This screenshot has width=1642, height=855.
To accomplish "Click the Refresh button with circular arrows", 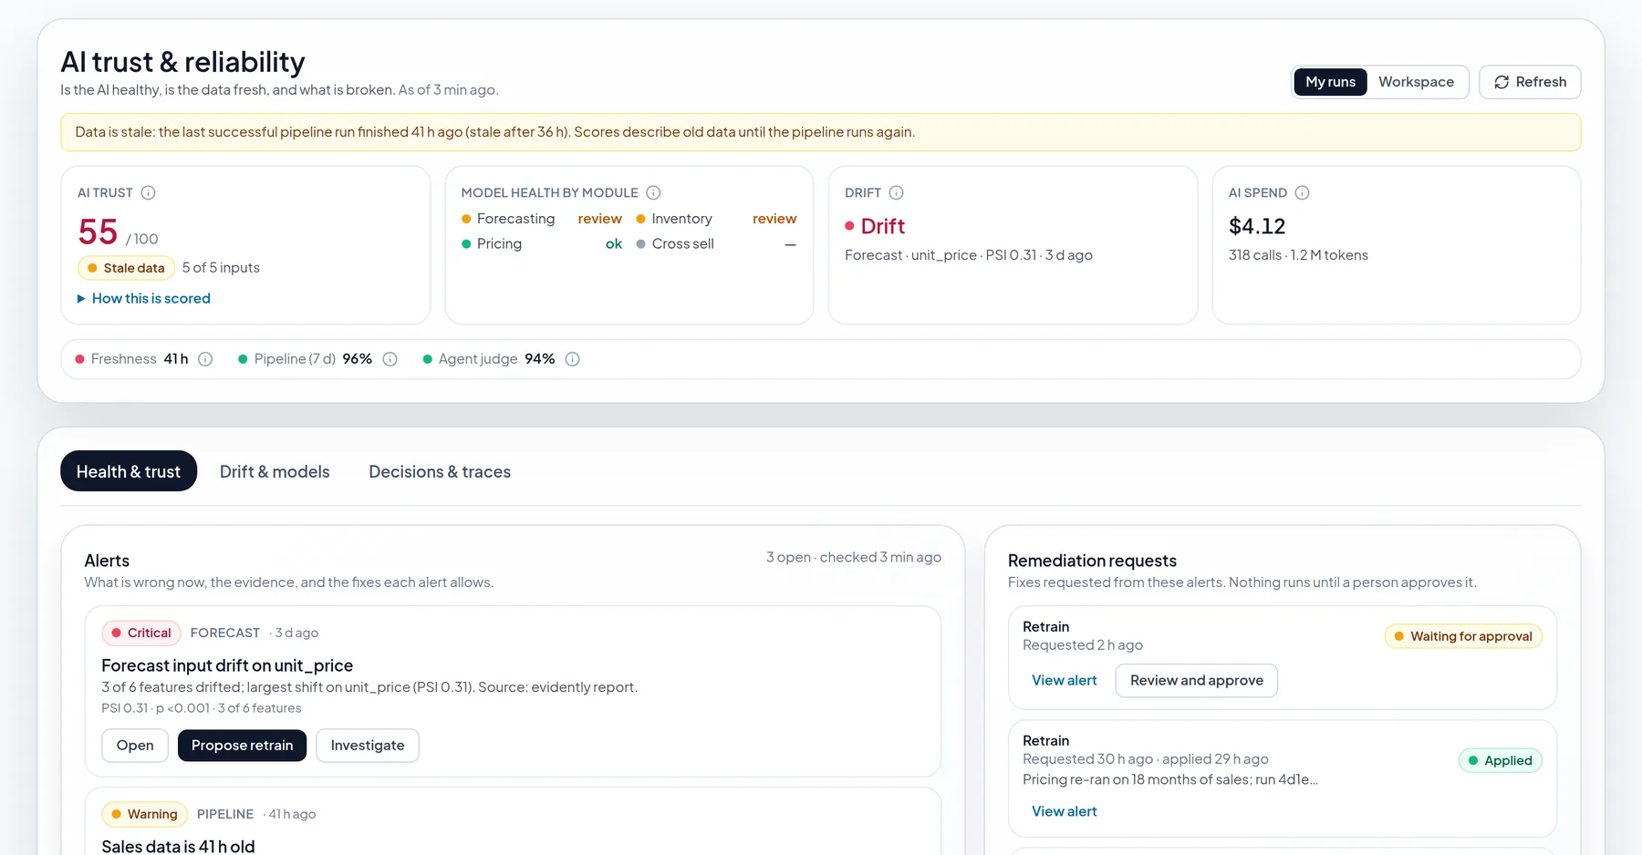I will pyautogui.click(x=1529, y=82).
